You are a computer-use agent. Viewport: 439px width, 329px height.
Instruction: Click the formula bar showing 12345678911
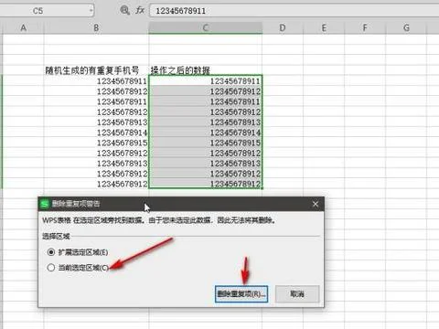click(x=294, y=11)
